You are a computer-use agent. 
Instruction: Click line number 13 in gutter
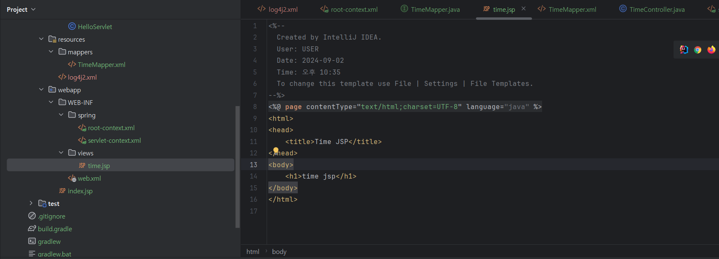[x=254, y=165]
